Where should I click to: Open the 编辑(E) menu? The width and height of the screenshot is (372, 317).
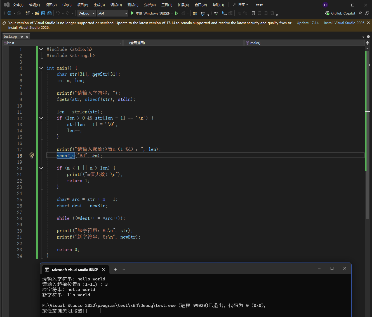(34, 5)
